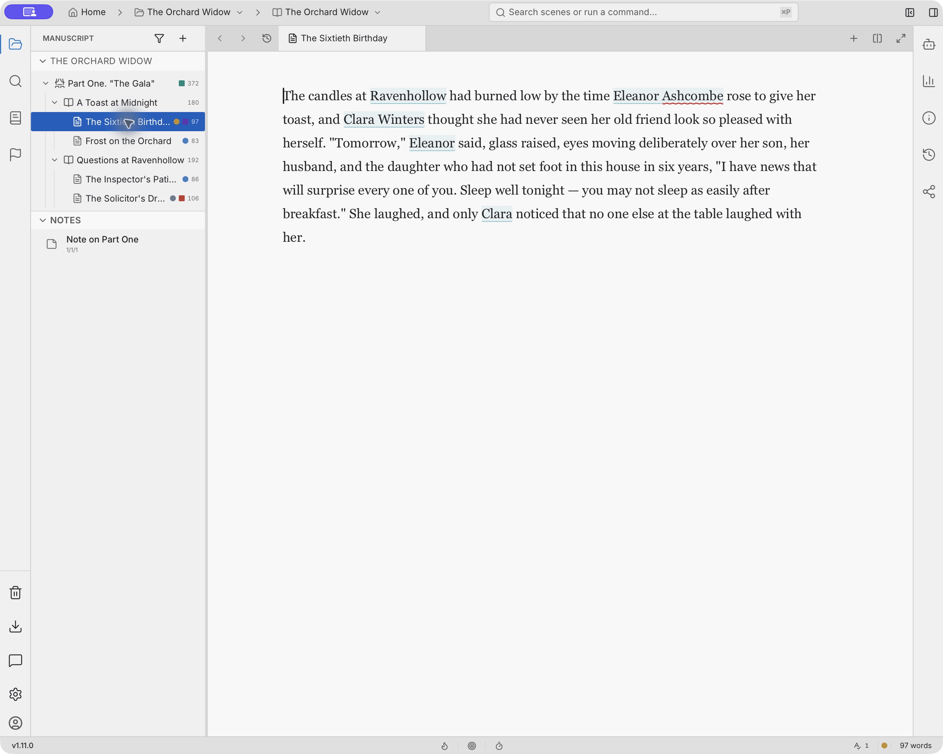Screen dimensions: 943x754
Task: Collapse Part One "The Gala" tree node
Action: (45, 83)
